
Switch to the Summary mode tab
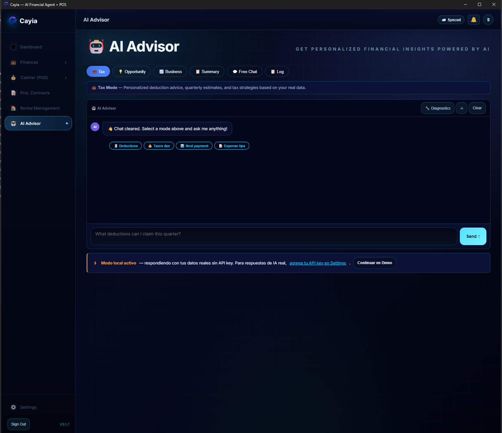(207, 71)
